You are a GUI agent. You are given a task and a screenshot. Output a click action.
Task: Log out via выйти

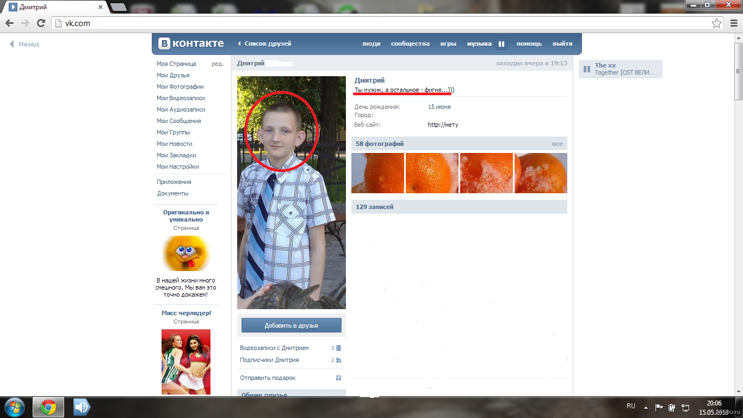(562, 44)
